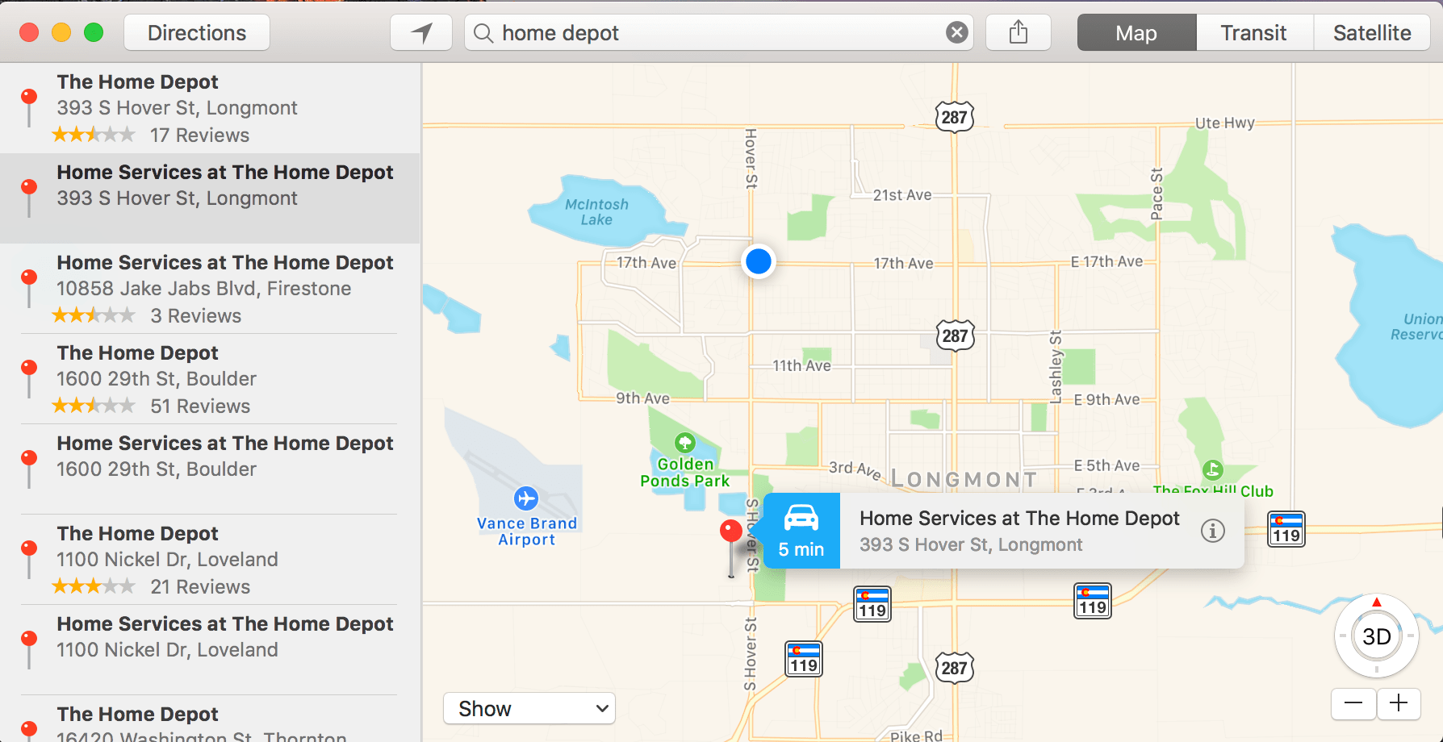
Task: Open info for the Home Services callout
Action: point(1212,531)
